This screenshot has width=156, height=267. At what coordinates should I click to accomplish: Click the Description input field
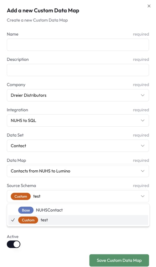[78, 70]
